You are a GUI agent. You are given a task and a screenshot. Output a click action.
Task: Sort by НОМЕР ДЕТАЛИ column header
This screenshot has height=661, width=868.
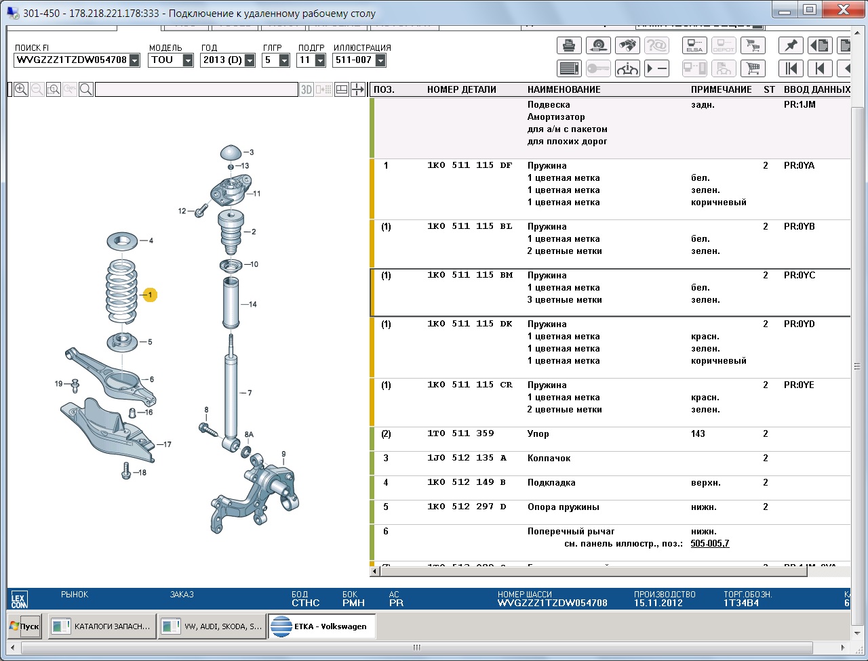click(461, 89)
